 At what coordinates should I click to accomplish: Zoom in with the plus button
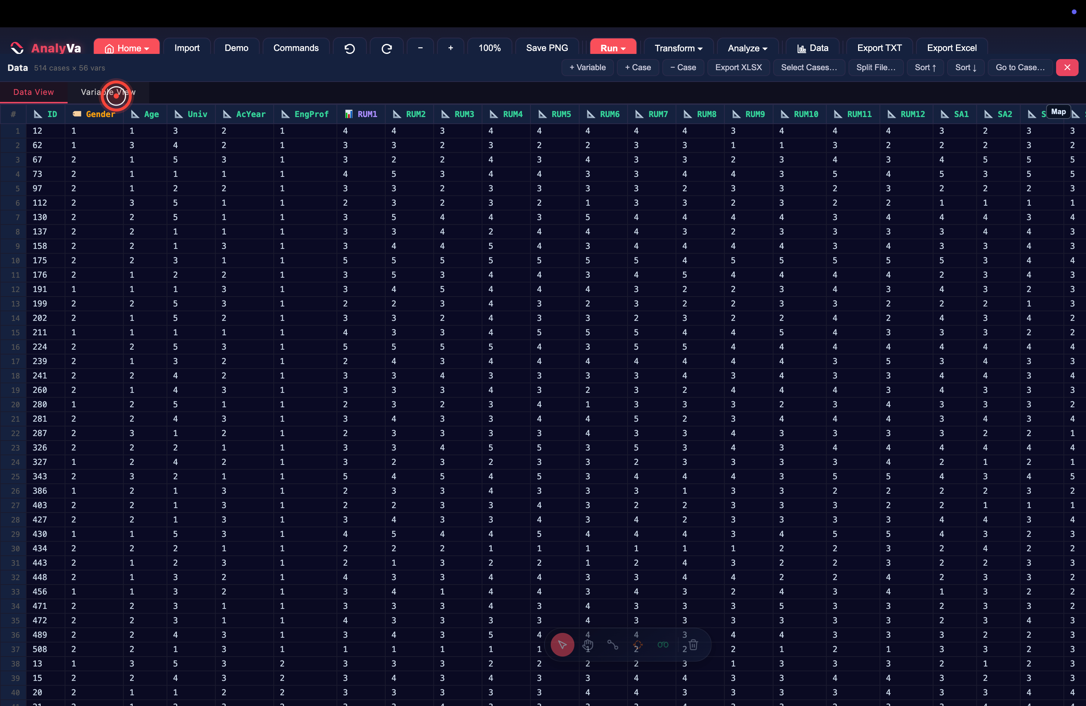point(450,48)
